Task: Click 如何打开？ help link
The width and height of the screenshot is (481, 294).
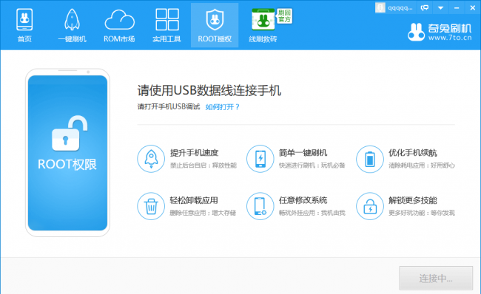Action: tap(223, 107)
